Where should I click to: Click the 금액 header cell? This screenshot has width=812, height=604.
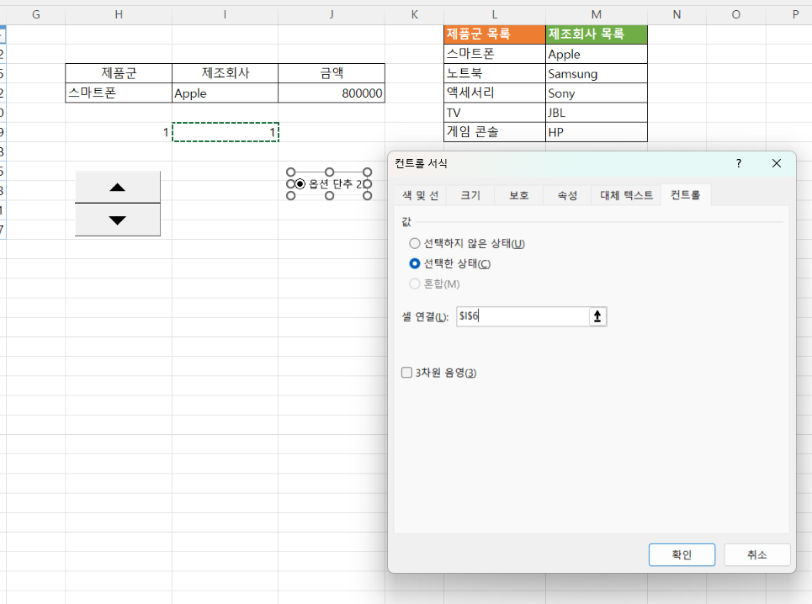click(332, 73)
